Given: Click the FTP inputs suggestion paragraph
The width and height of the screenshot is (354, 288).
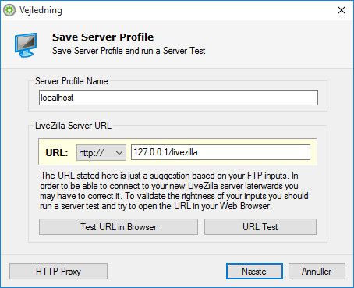Looking at the screenshot, I should (174, 190).
